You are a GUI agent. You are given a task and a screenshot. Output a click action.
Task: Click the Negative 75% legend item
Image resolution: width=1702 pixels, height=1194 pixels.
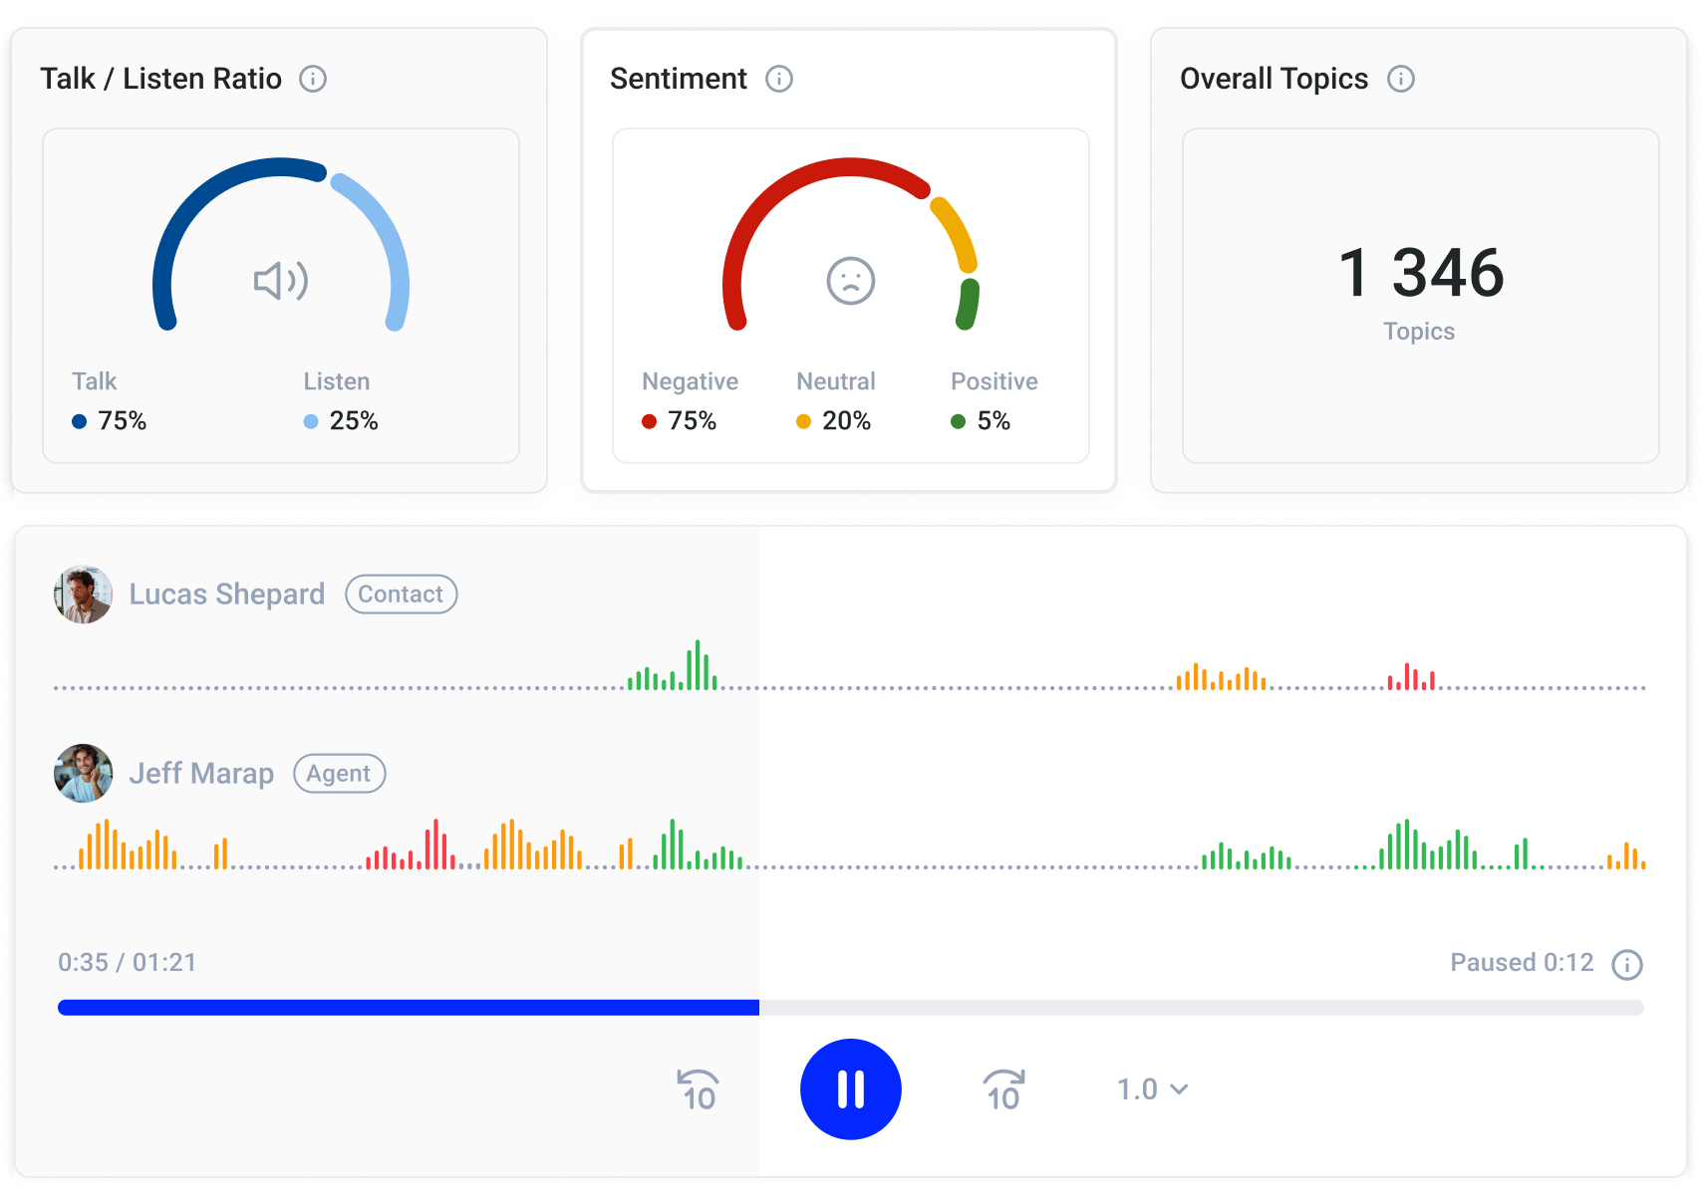pos(690,402)
